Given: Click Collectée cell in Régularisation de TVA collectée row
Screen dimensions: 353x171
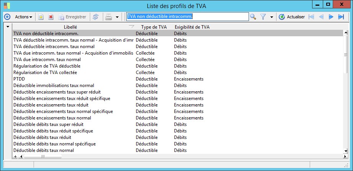Looking at the screenshot, I should pyautogui.click(x=145, y=73).
